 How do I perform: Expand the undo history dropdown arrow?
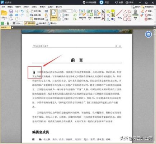pos(25,11)
